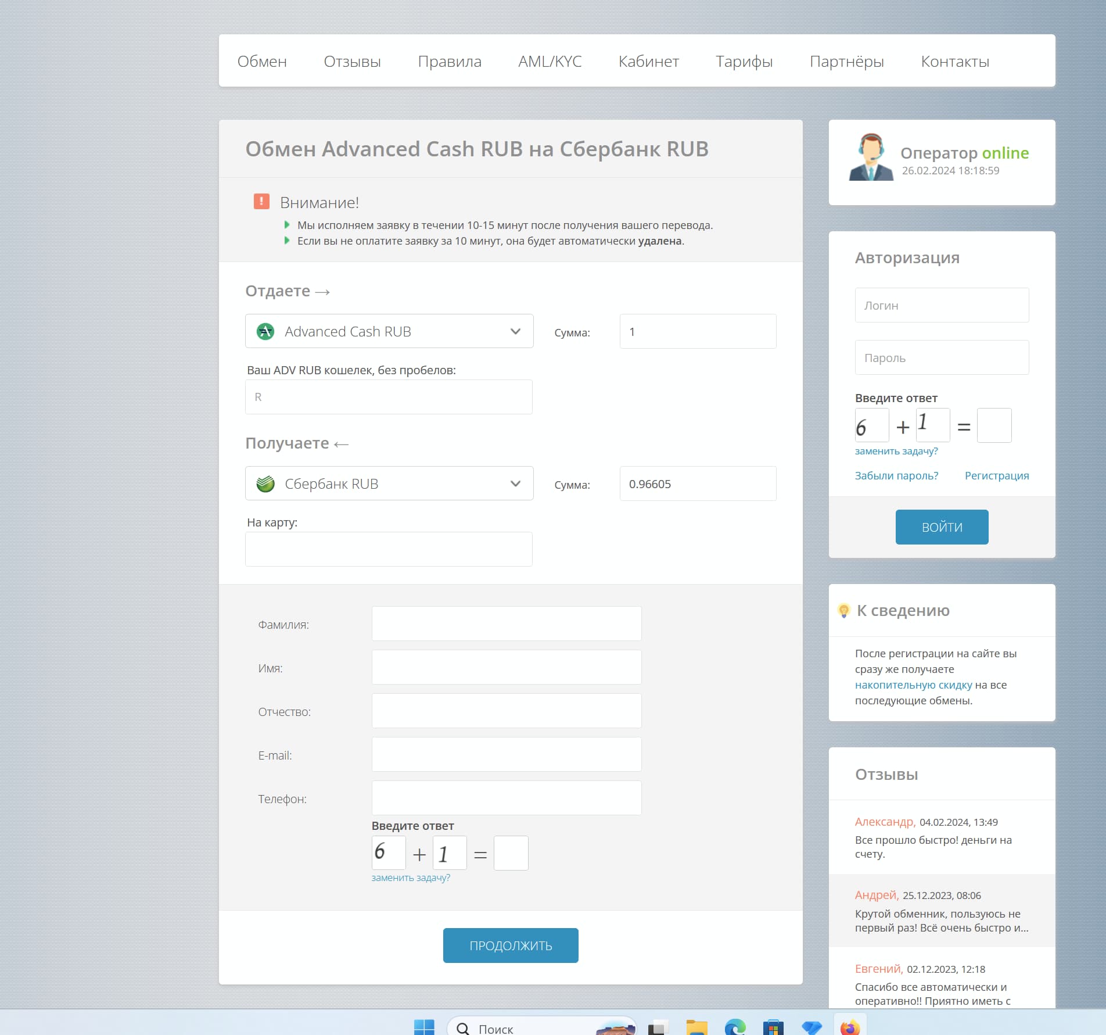The width and height of the screenshot is (1106, 1035).
Task: Open the Отзывы menu item
Action: pos(352,61)
